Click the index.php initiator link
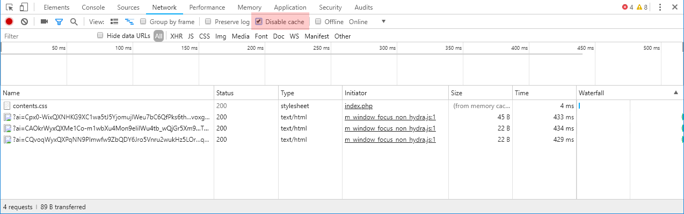Image resolution: width=684 pixels, height=214 pixels. (358, 106)
